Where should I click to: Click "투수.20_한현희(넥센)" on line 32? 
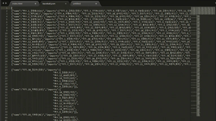click(65, 95)
